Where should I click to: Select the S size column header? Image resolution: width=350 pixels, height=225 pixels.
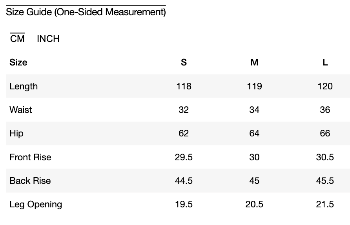coord(184,63)
